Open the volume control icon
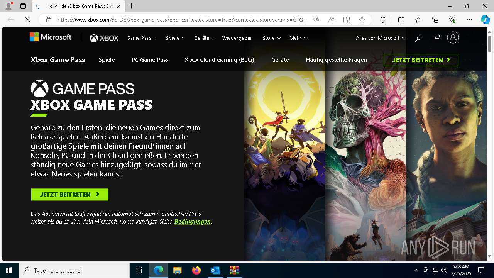Image resolution: width=494 pixels, height=278 pixels. click(444, 270)
